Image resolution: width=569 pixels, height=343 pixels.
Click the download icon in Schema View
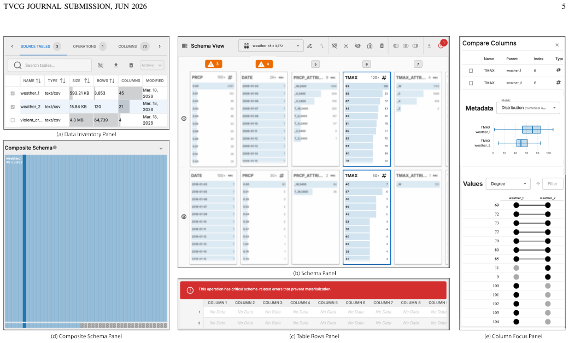429,46
